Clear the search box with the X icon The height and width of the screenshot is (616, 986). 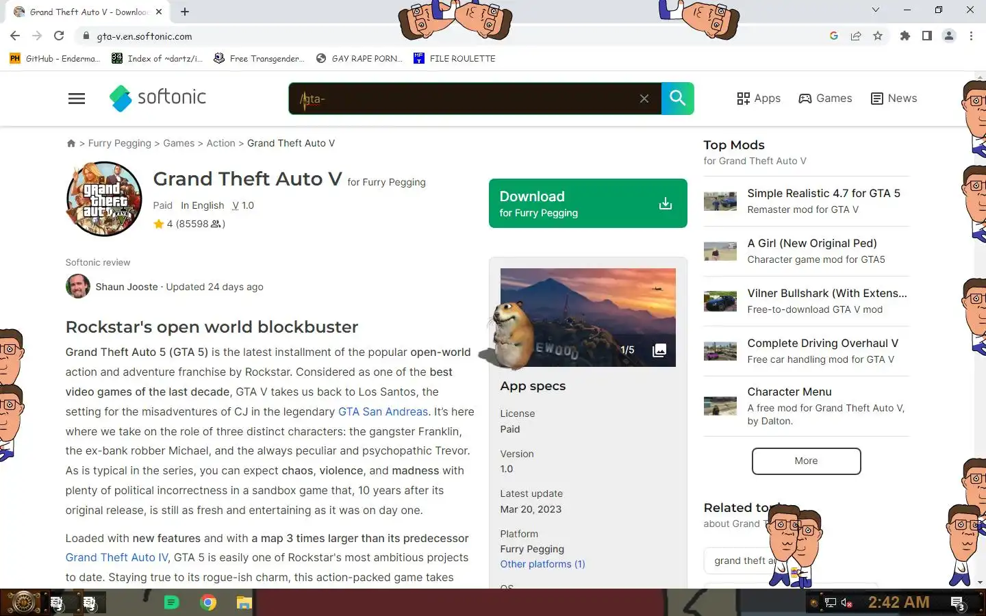click(644, 99)
